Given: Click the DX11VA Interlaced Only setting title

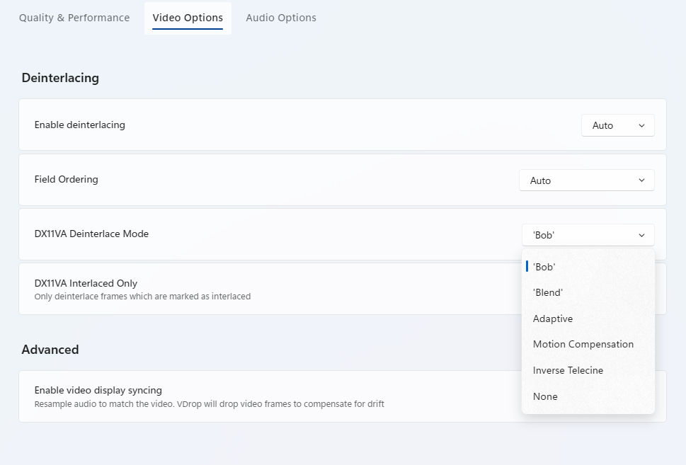Looking at the screenshot, I should pyautogui.click(x=86, y=283).
